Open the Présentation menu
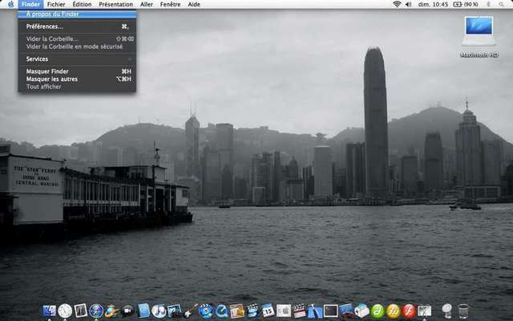 [x=115, y=4]
